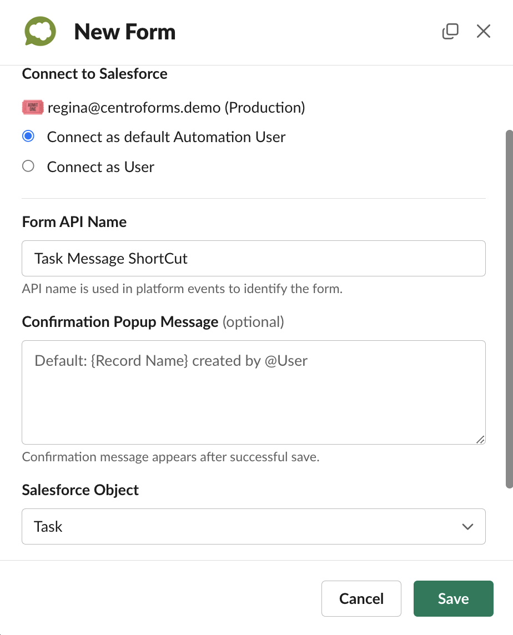
Task: Click the chevron arrow in Salesforce Object field
Action: click(467, 526)
